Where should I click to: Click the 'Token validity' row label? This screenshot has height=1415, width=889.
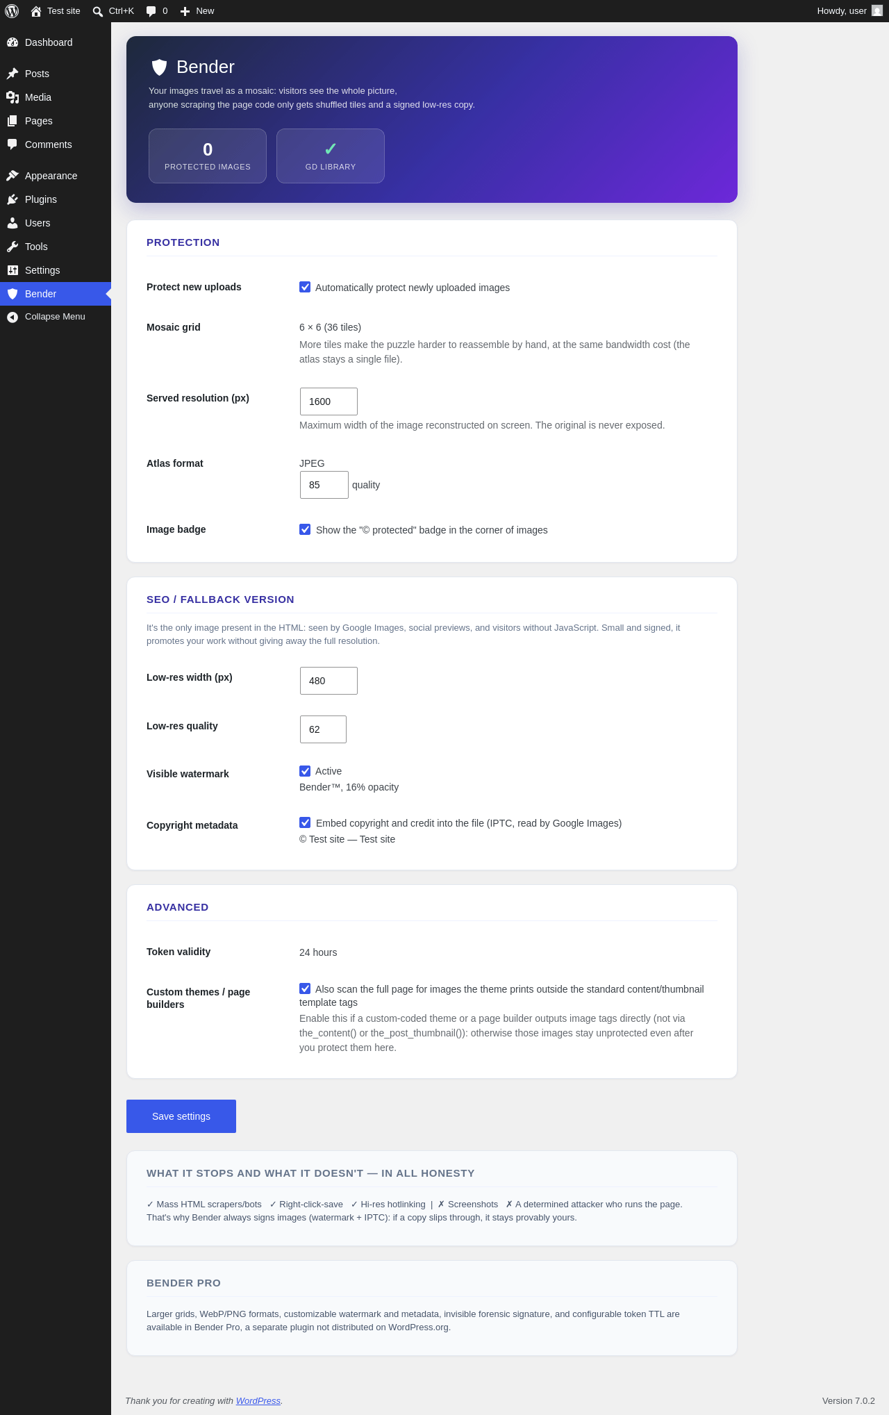(x=178, y=952)
